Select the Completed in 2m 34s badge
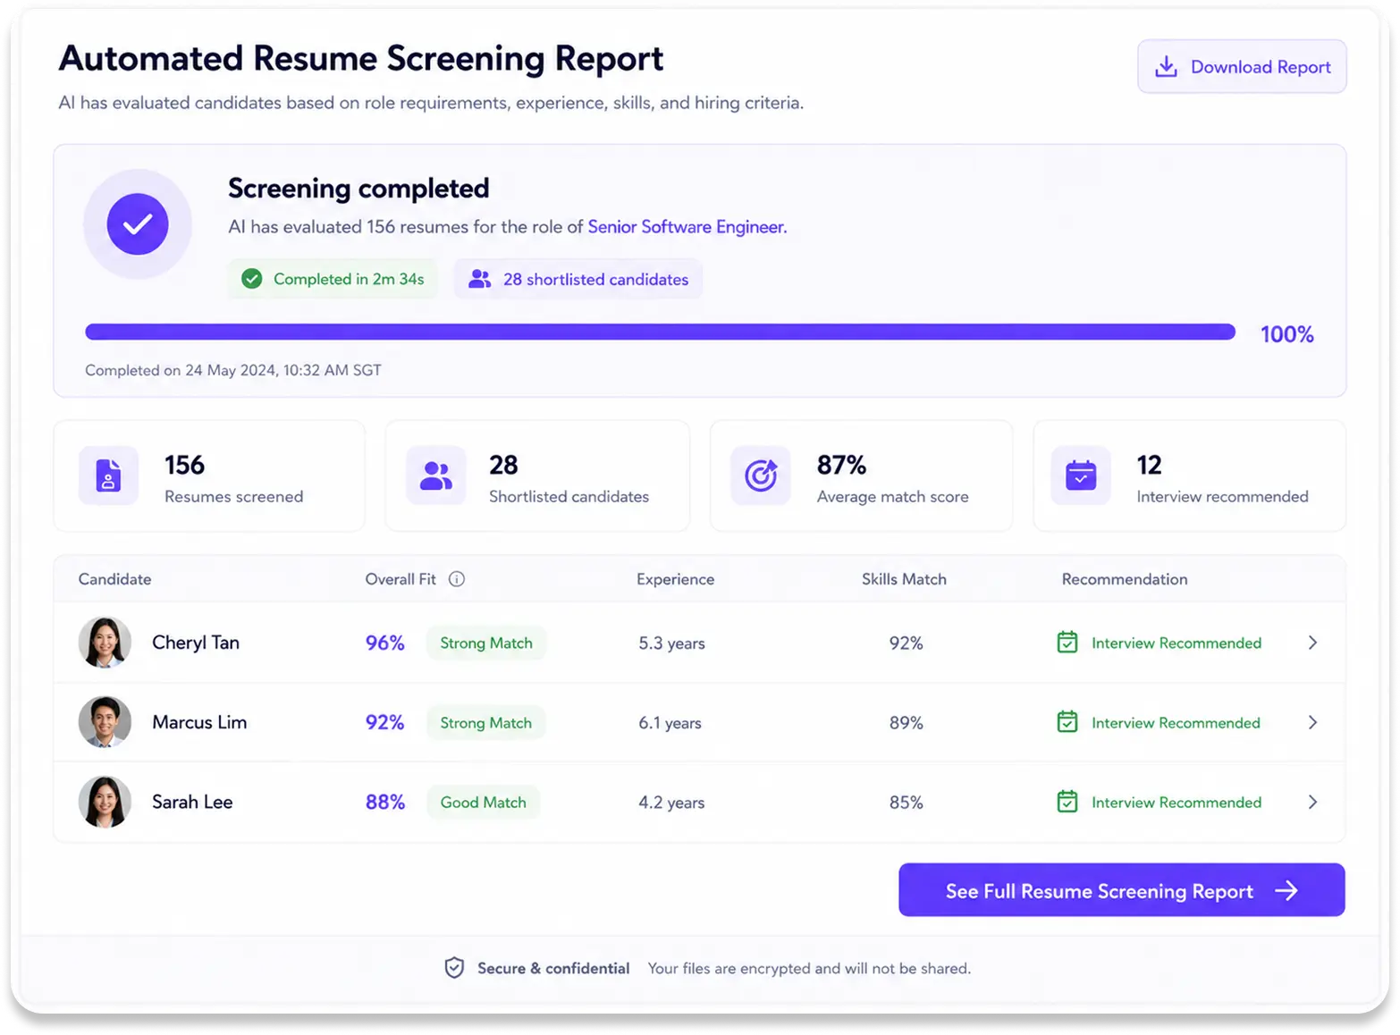1400x1035 pixels. [333, 279]
